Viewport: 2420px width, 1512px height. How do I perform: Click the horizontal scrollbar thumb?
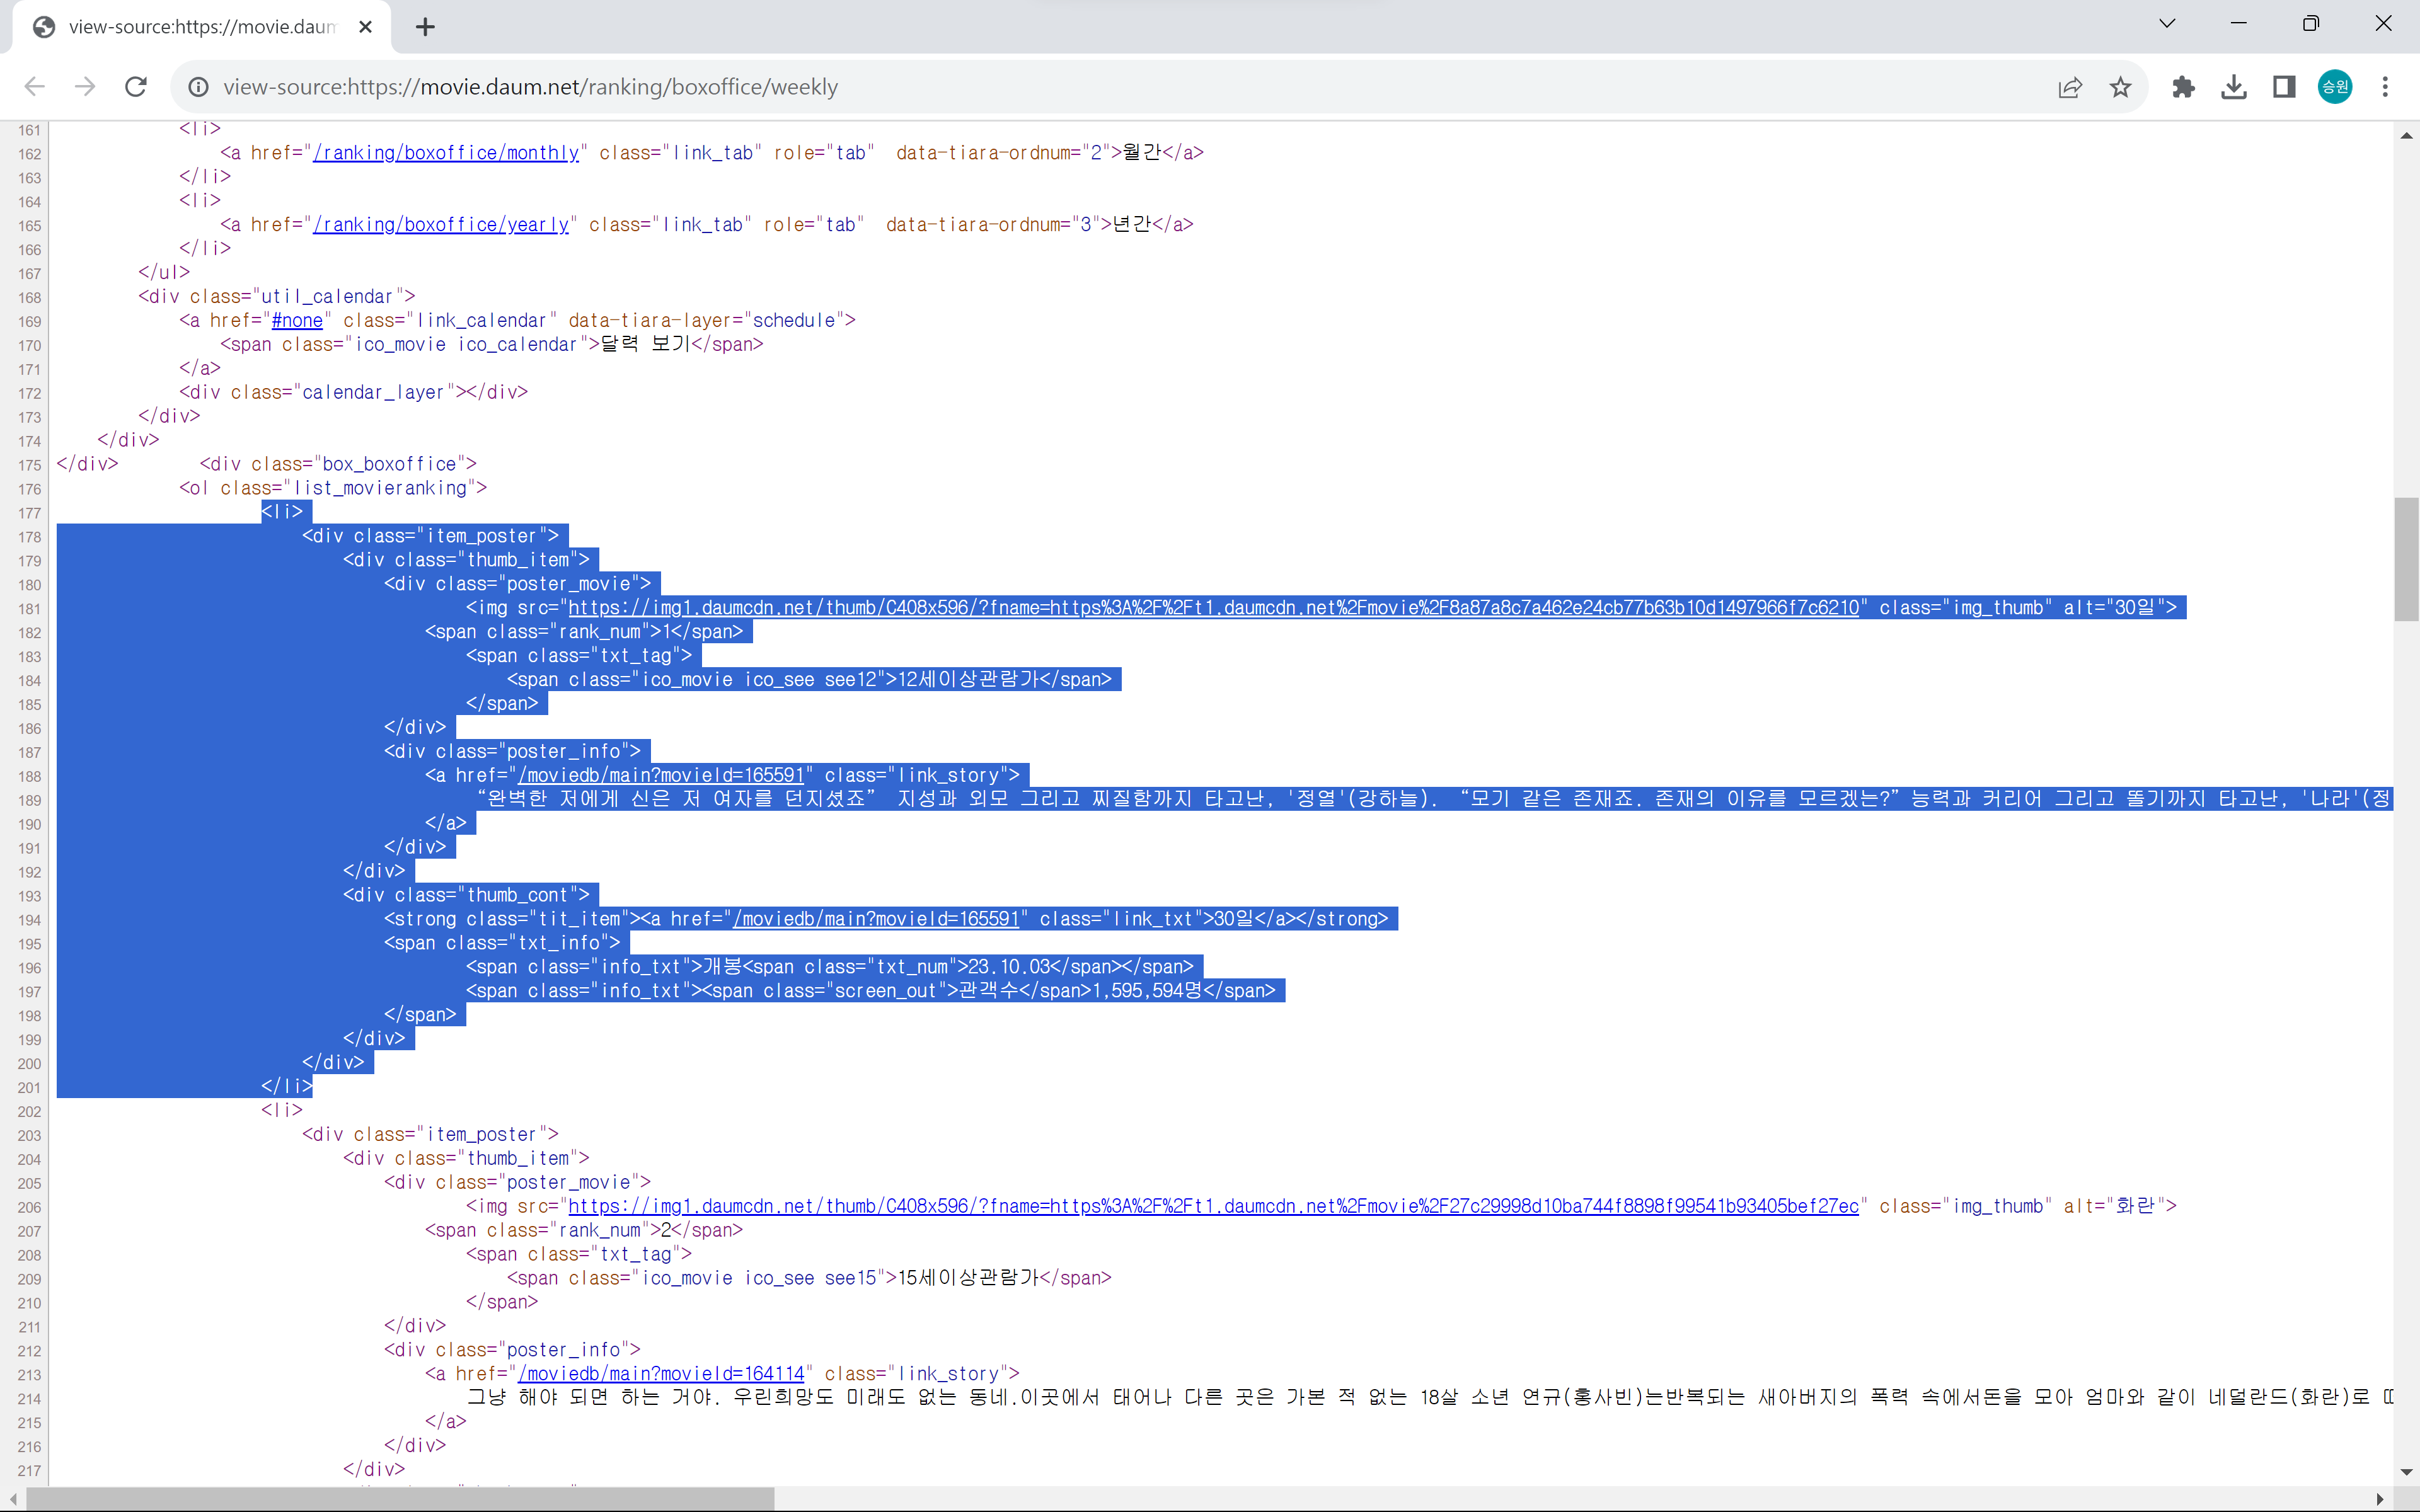pos(400,1499)
